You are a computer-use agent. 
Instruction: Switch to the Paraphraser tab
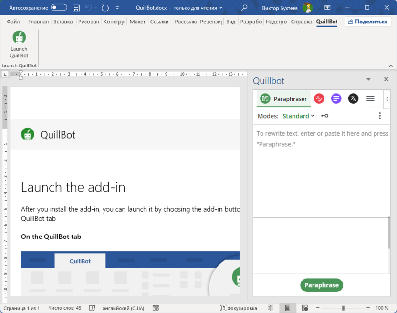coord(283,99)
